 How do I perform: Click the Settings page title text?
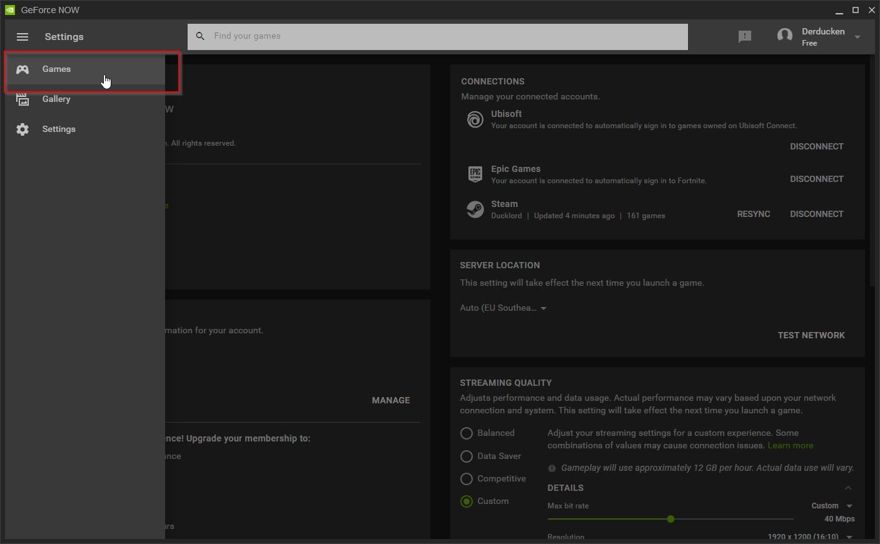(64, 37)
